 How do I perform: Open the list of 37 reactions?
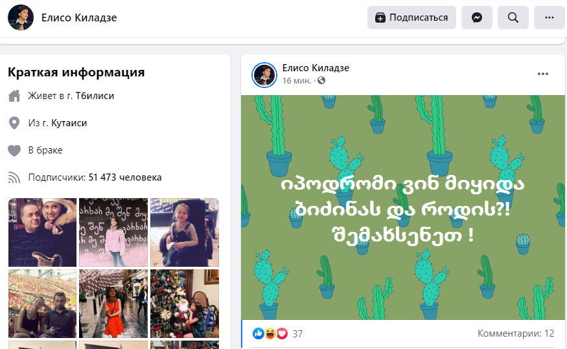[x=297, y=334]
